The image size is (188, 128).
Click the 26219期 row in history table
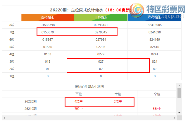pos(89,109)
